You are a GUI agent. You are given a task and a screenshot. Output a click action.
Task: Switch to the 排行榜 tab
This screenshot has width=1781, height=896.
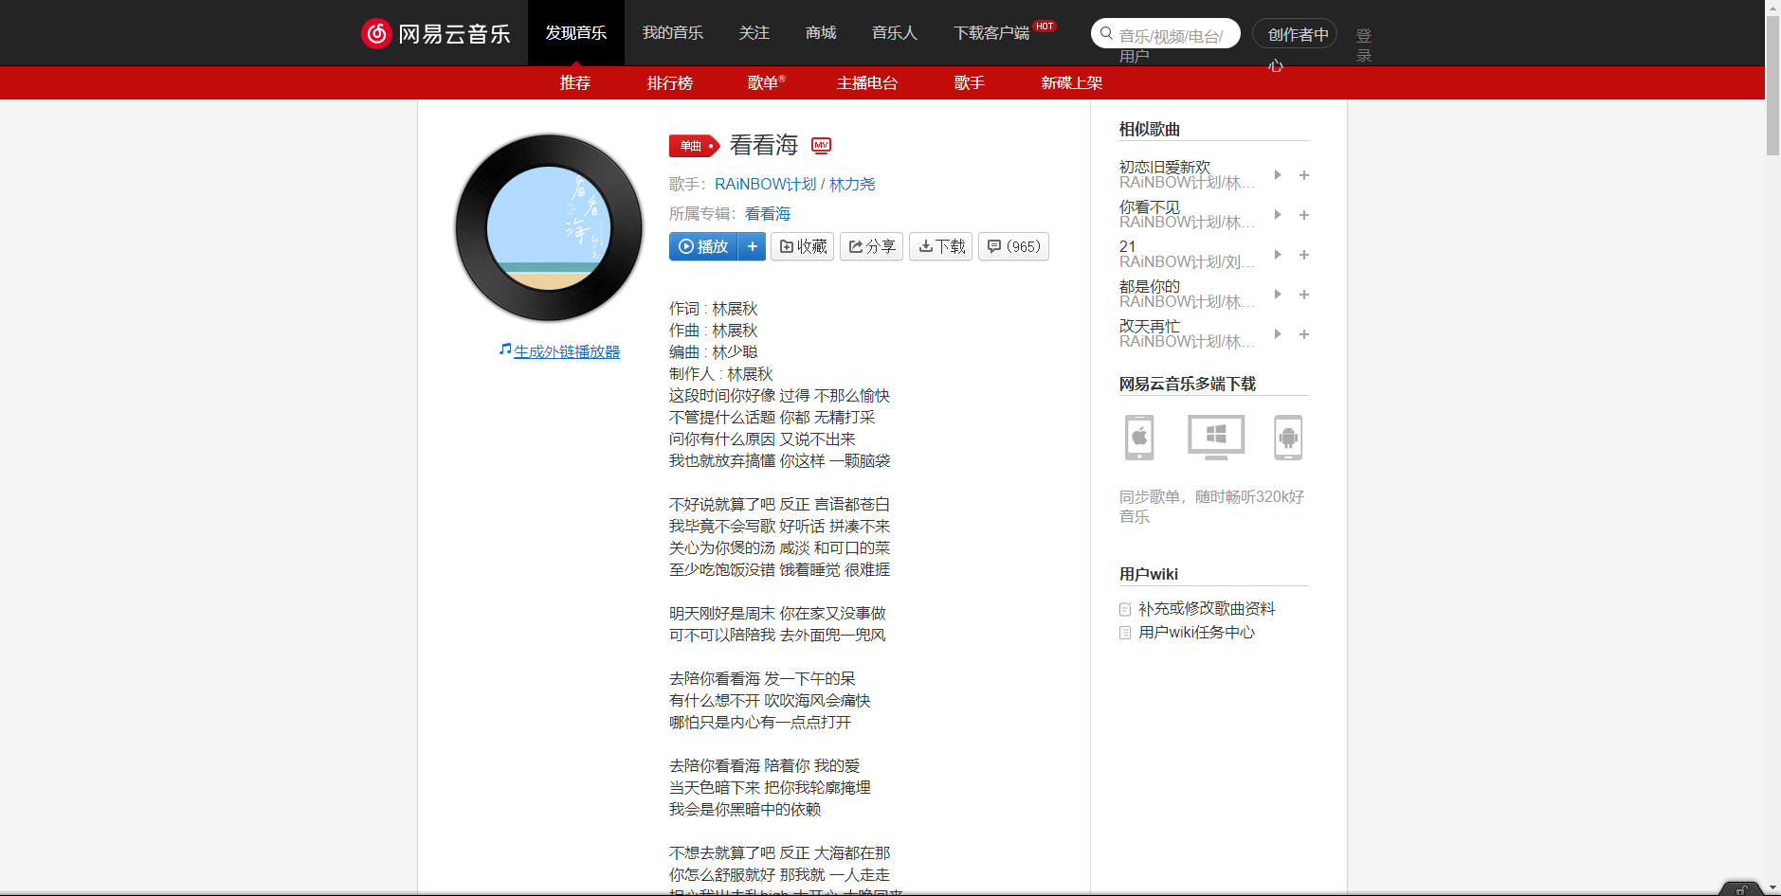669,83
